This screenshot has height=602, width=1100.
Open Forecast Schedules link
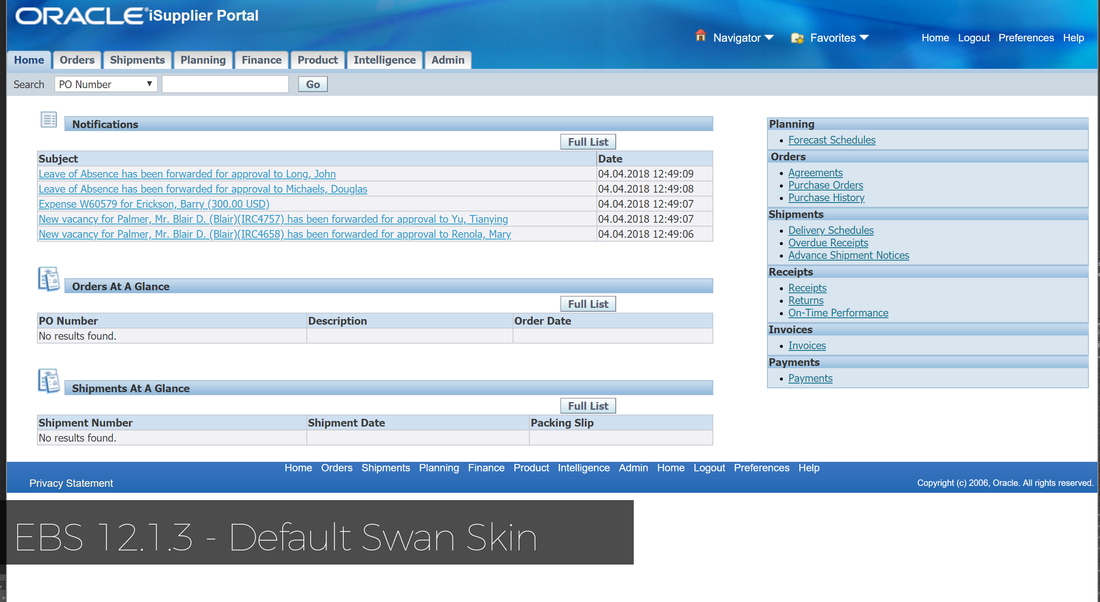[831, 140]
